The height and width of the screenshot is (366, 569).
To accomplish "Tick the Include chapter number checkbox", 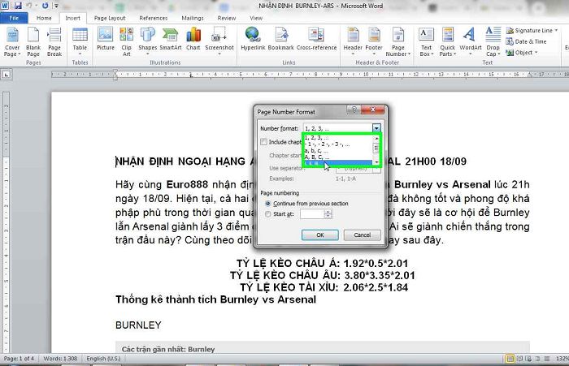I will 264,142.
